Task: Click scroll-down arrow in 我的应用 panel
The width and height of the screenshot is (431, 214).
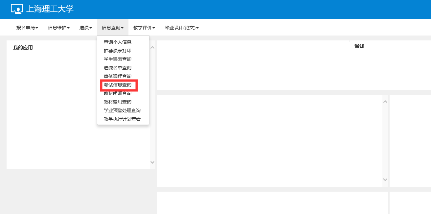Action: [x=152, y=162]
